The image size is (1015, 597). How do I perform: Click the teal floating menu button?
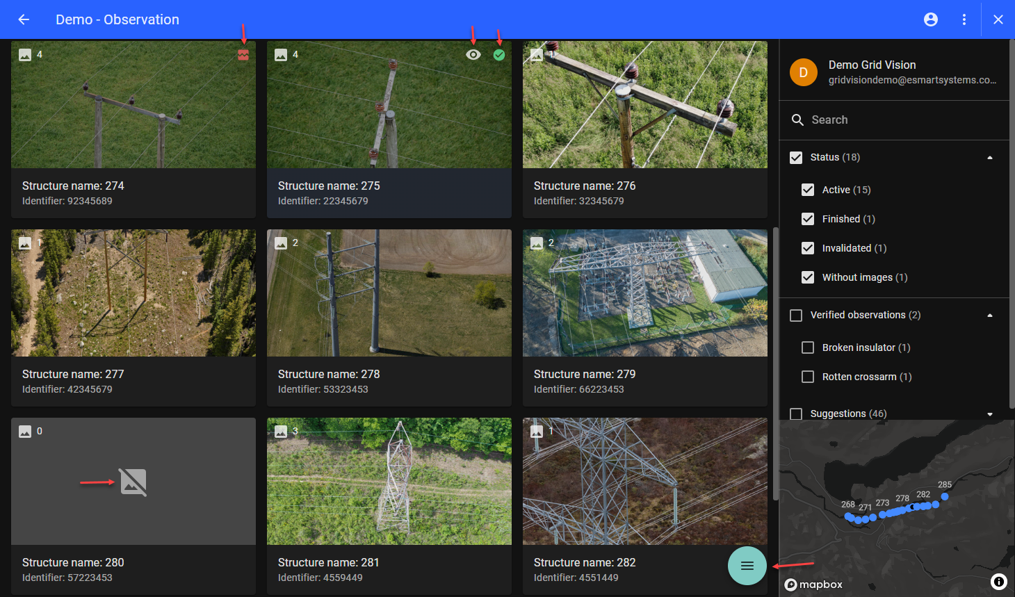click(x=747, y=566)
